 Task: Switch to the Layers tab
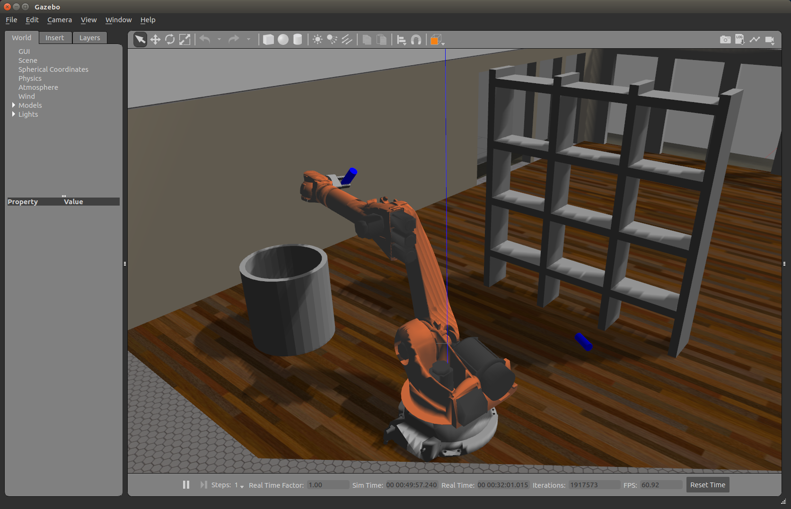point(90,38)
